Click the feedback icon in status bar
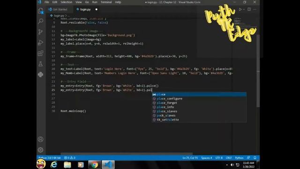Screen dimensions: 300x169 pos(248,158)
